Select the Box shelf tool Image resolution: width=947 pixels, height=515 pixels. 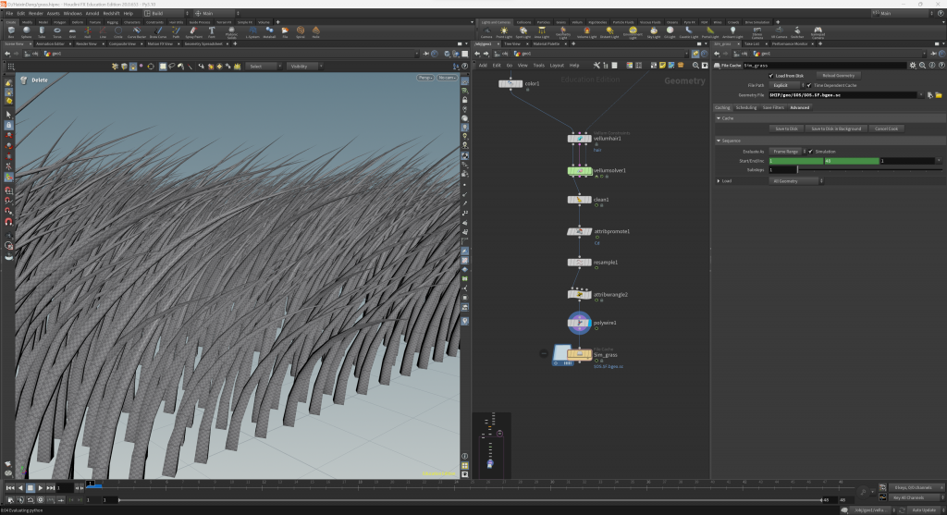coord(11,32)
